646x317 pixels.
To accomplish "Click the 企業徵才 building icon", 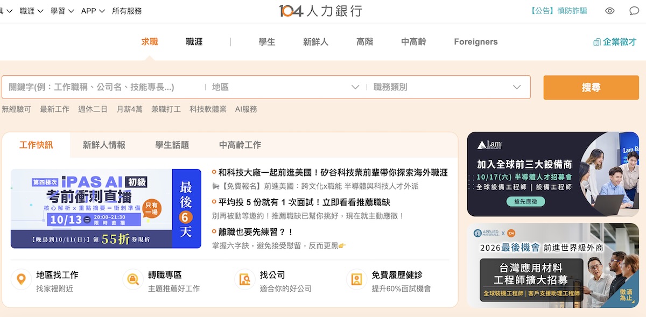I will click(596, 42).
